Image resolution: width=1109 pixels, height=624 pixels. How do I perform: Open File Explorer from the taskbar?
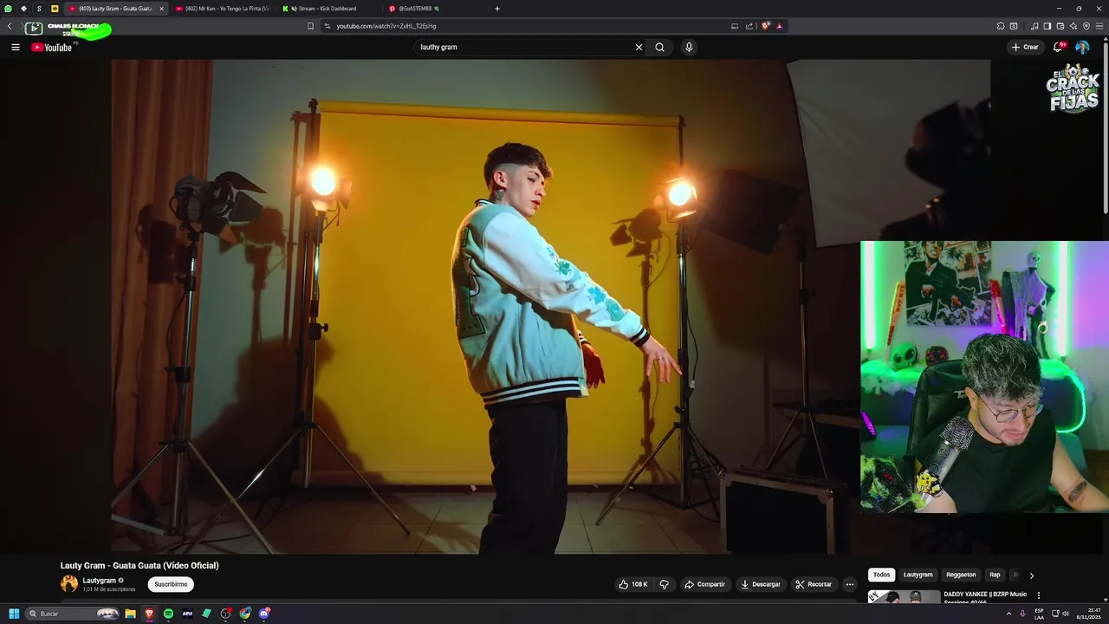click(x=130, y=614)
